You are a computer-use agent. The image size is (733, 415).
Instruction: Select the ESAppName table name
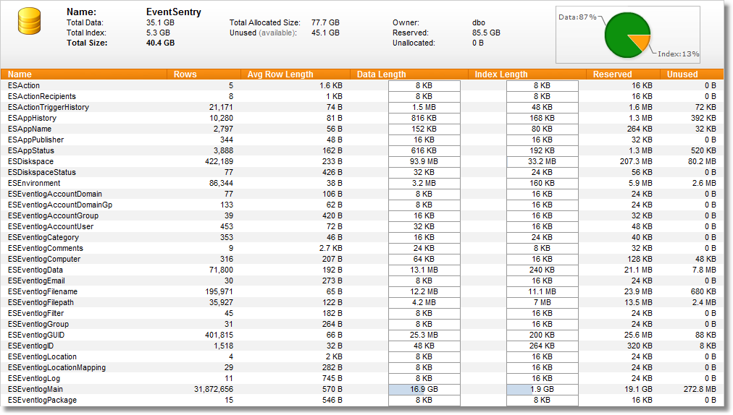(x=30, y=129)
